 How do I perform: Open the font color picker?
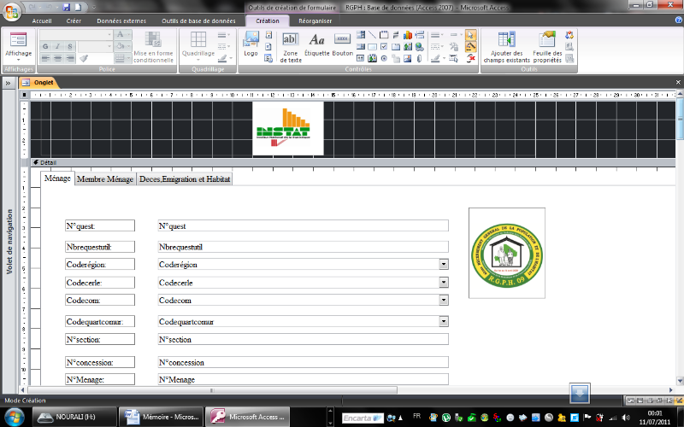tap(123, 34)
